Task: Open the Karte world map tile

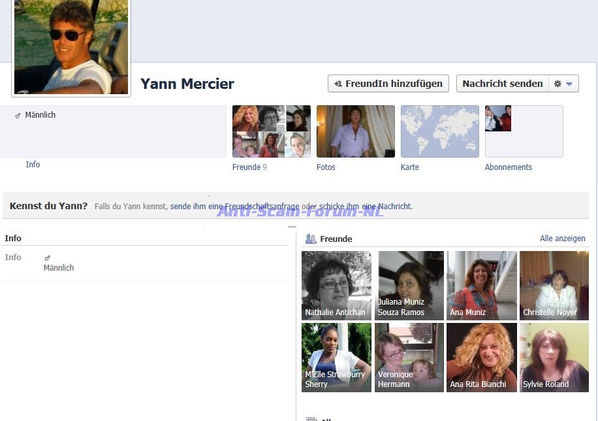Action: pos(439,131)
